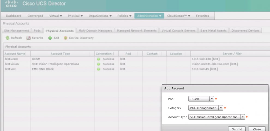Click the green Add plus icon
The image size is (270, 131).
(50, 38)
